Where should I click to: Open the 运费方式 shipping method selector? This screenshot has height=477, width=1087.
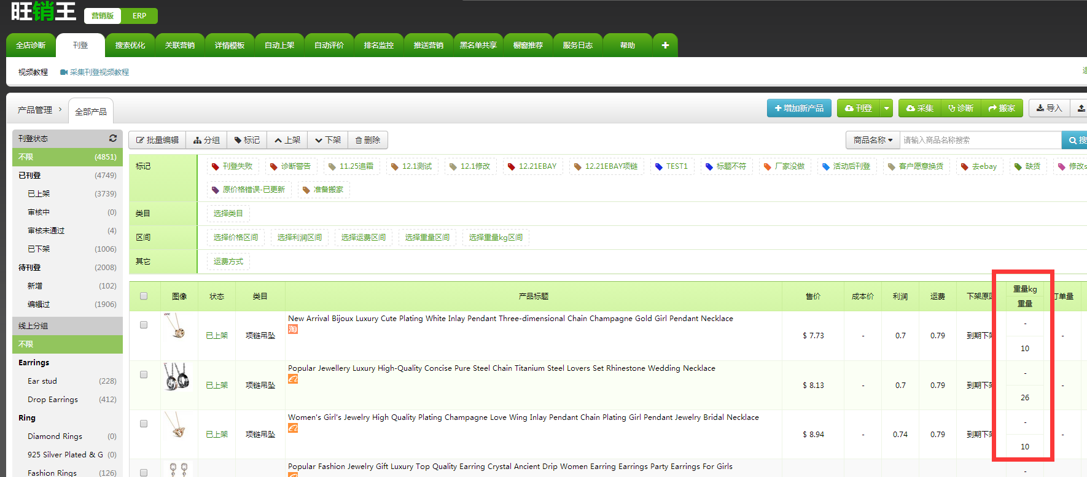pos(228,262)
